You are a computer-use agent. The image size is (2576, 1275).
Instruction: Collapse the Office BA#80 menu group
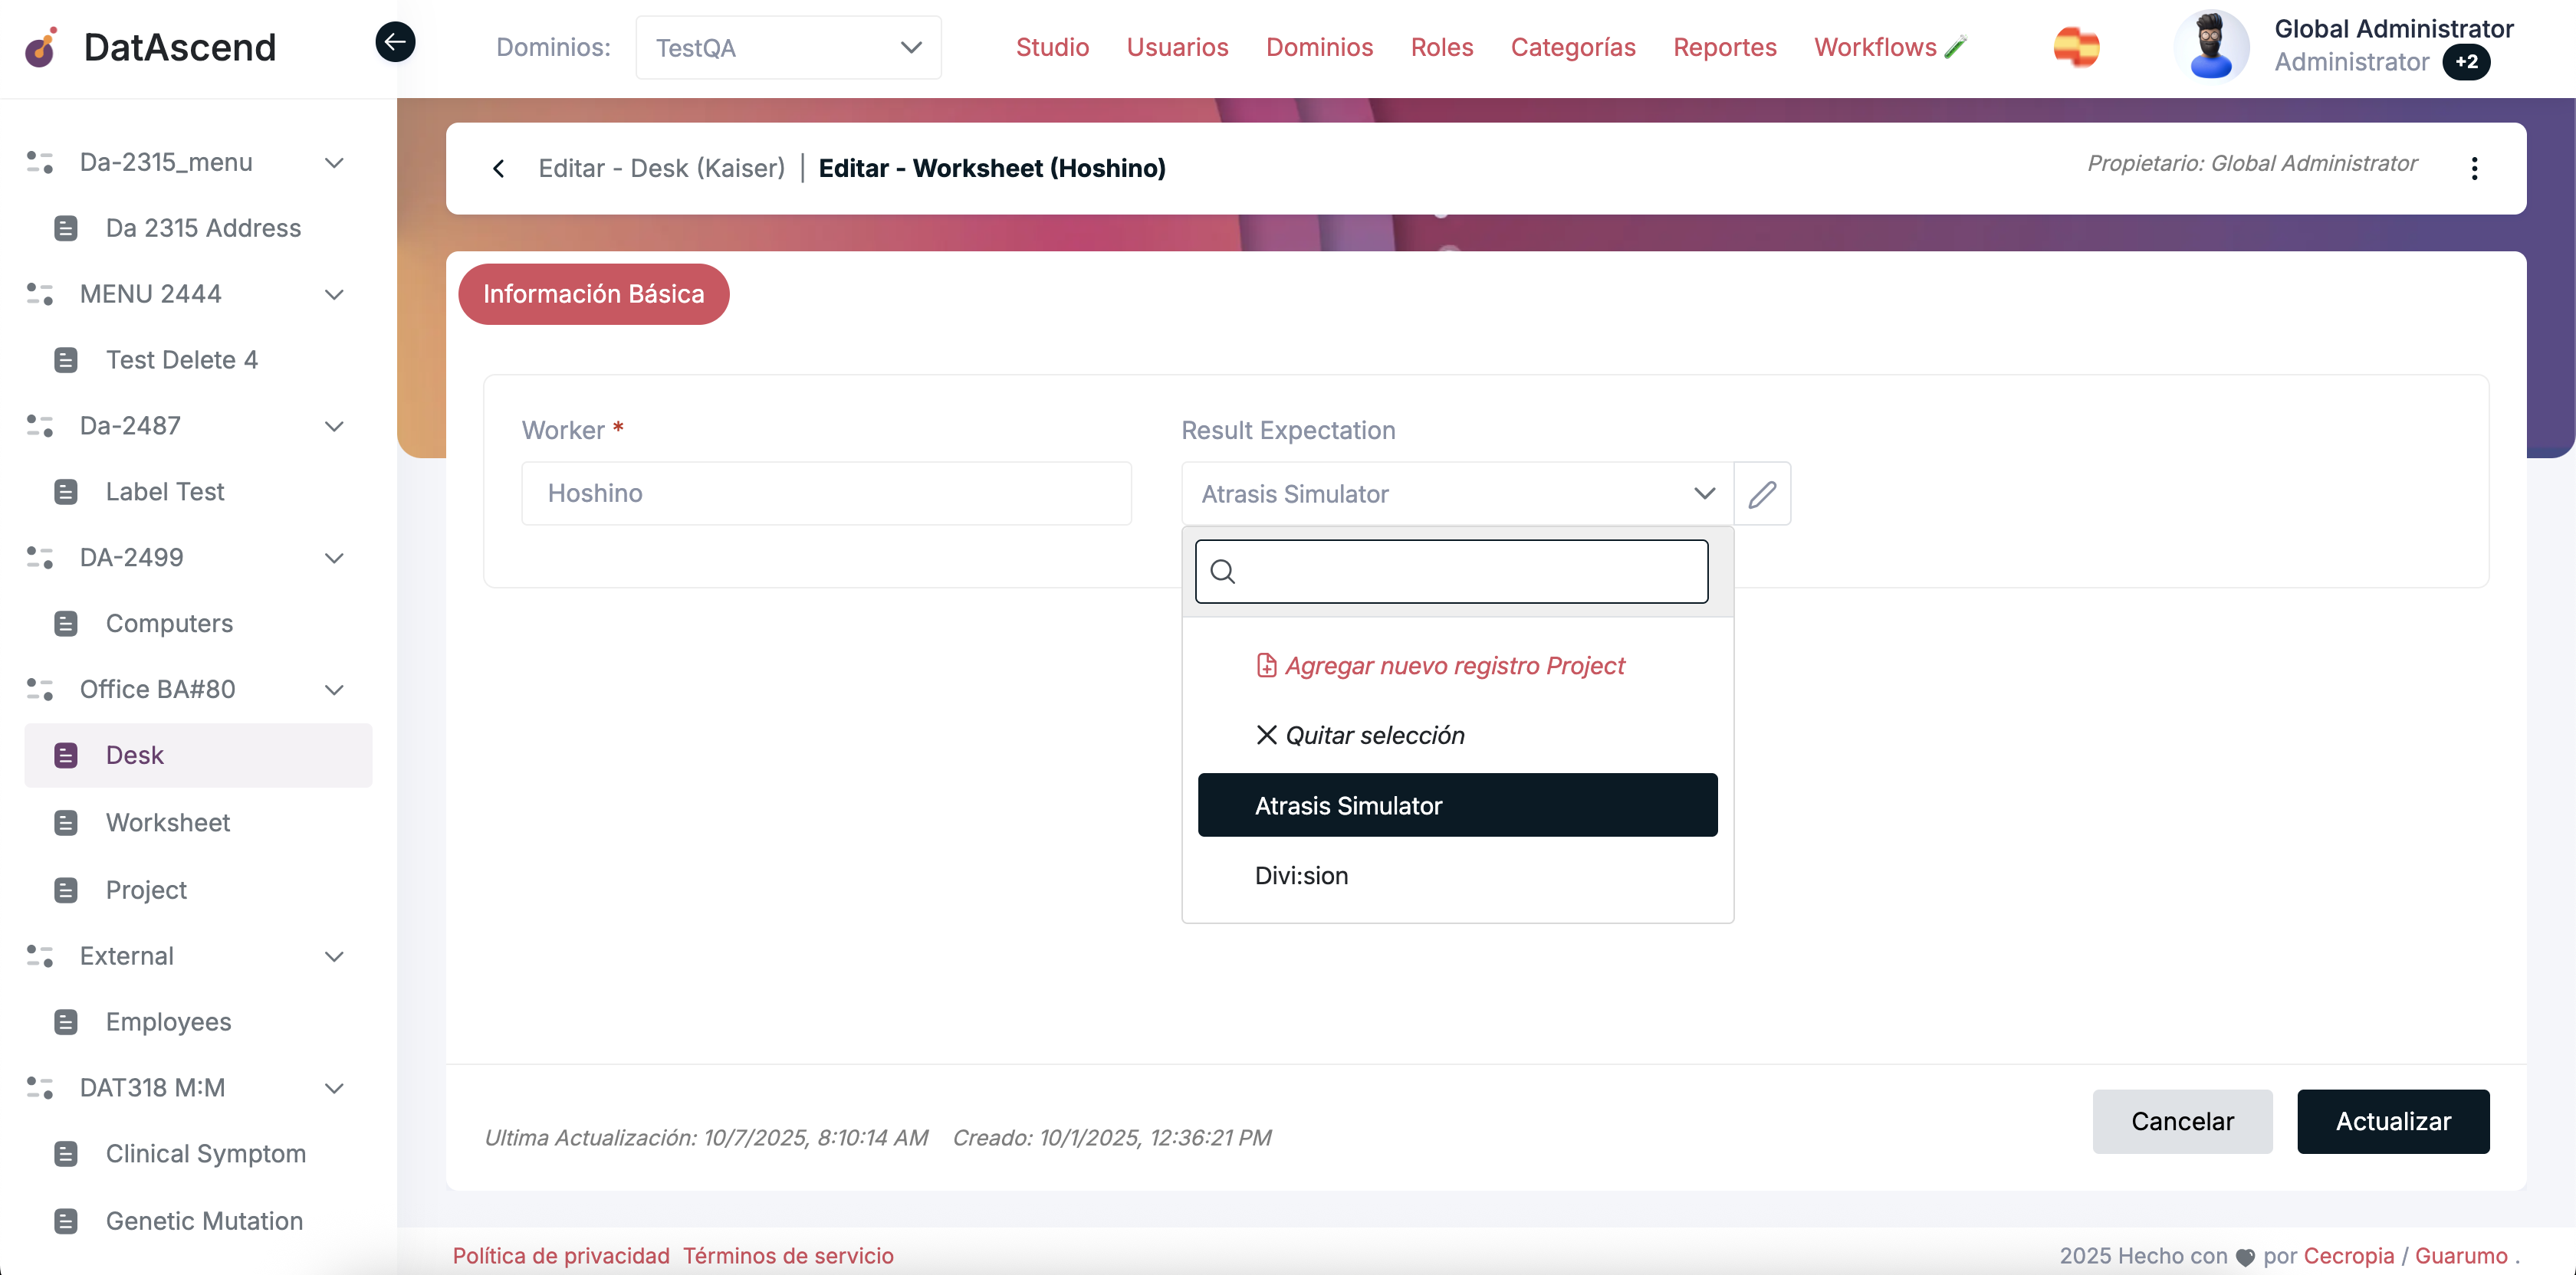coord(334,690)
